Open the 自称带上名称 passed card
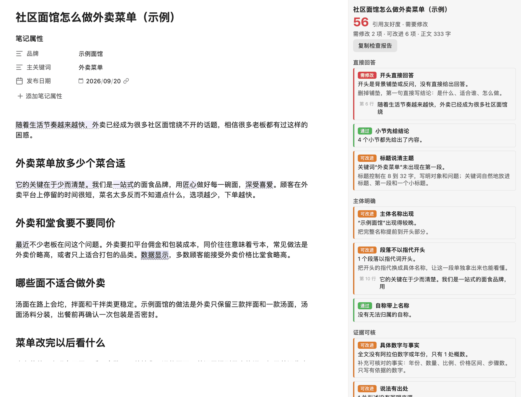Image resolution: width=521 pixels, height=397 pixels. [434, 310]
